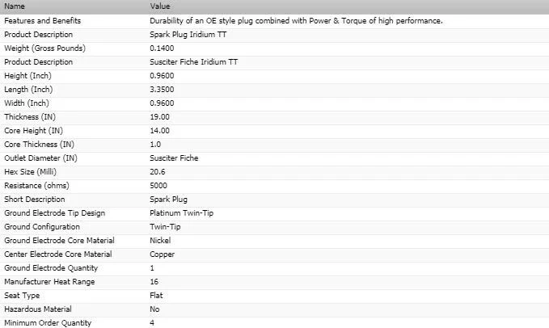This screenshot has width=549, height=328.
Task: Select the Center Electrode Core Material row
Action: click(275, 254)
